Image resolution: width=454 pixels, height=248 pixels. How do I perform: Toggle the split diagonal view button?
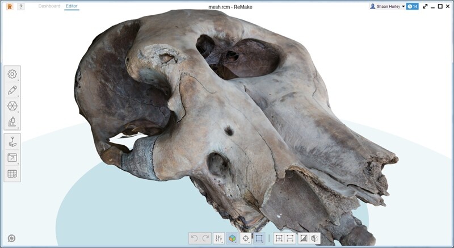pos(304,239)
